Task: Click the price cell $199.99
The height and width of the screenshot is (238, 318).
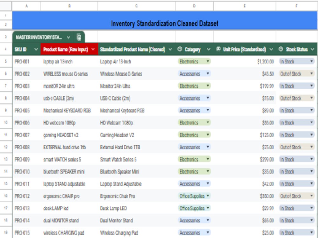Action: [245, 86]
